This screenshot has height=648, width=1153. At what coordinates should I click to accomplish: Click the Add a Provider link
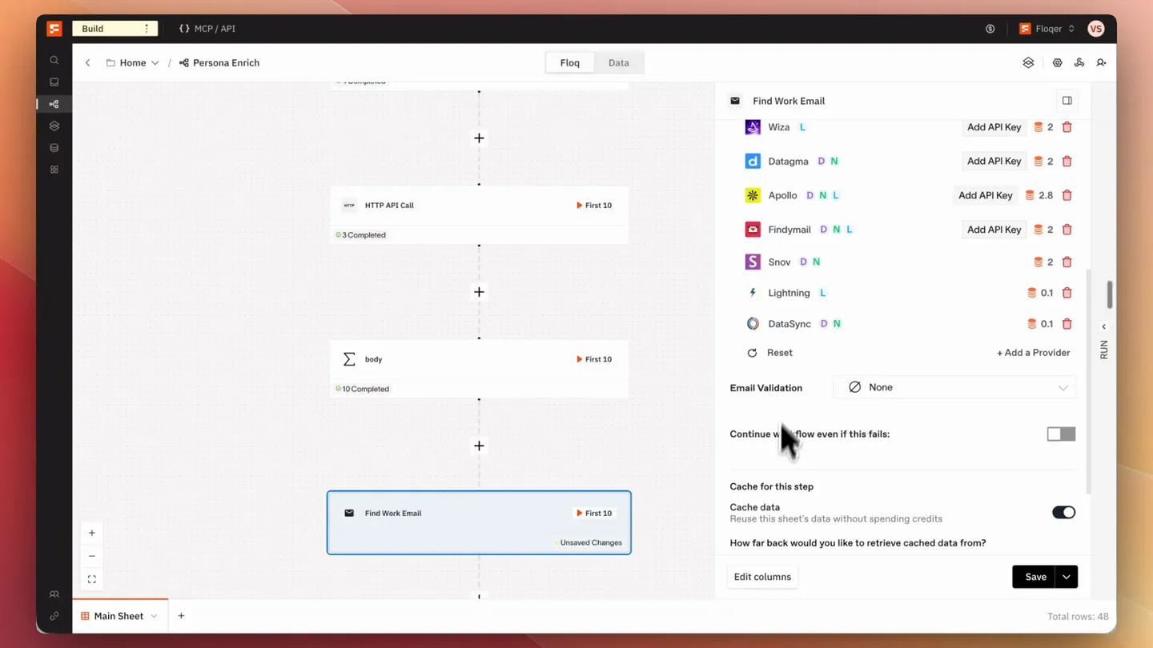1033,353
